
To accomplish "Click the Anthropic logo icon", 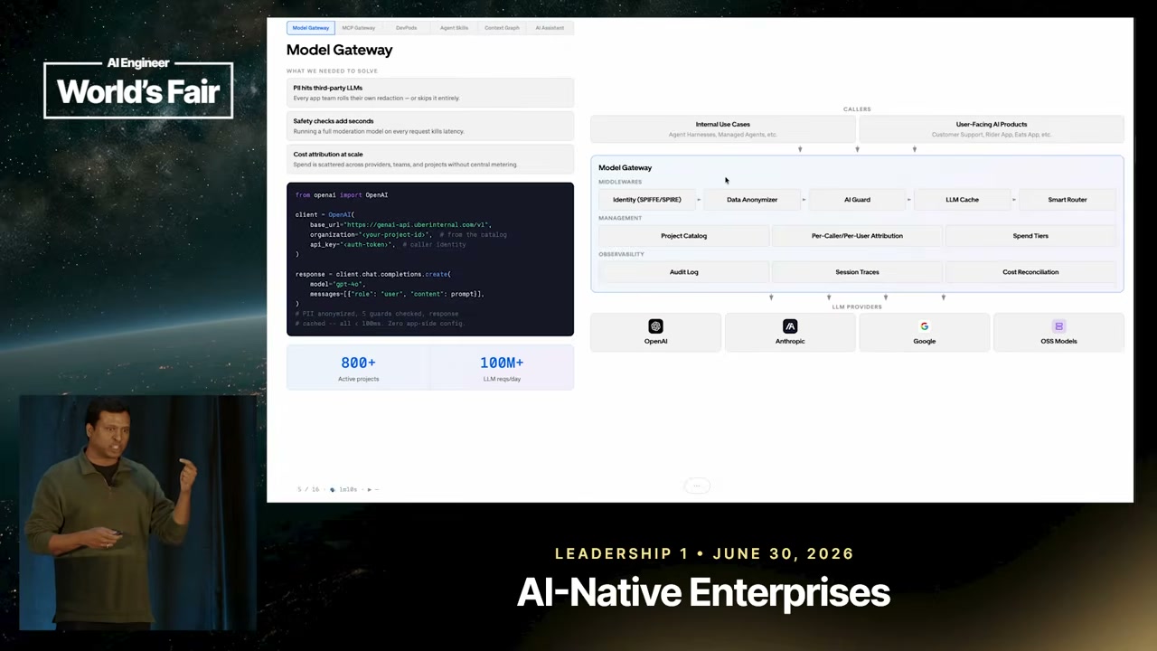I will tap(790, 326).
